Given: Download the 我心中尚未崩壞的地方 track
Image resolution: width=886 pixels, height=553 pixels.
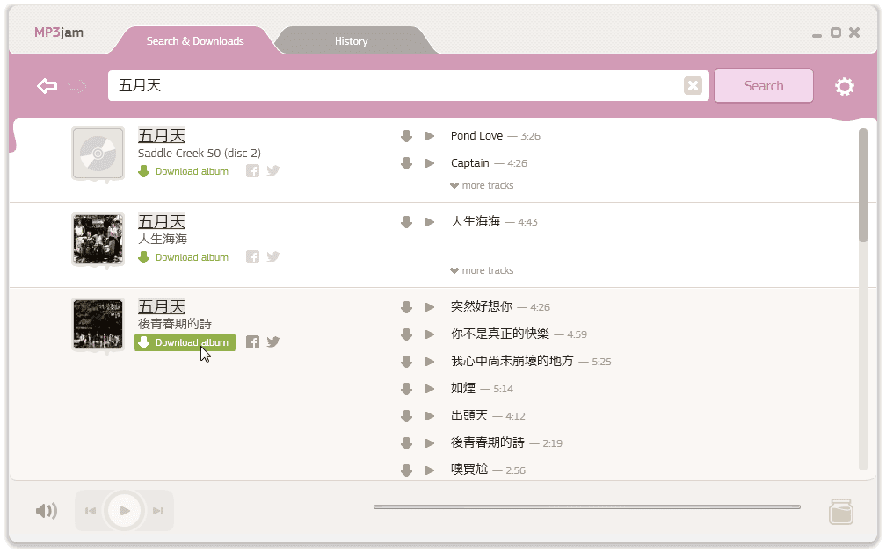Looking at the screenshot, I should (406, 361).
